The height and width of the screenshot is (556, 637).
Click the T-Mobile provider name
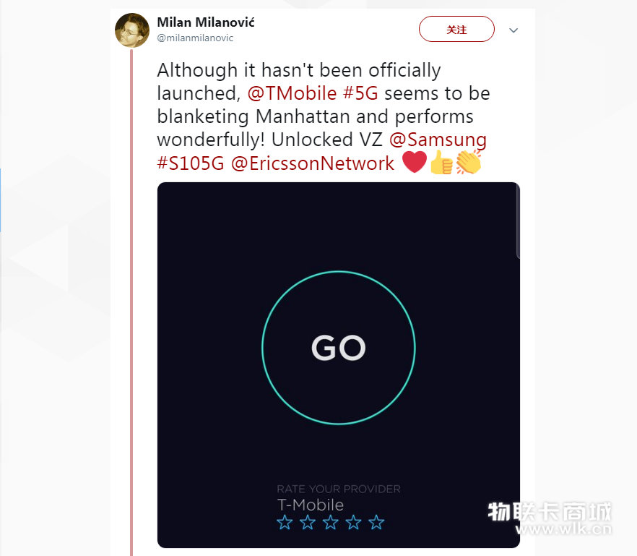click(311, 505)
